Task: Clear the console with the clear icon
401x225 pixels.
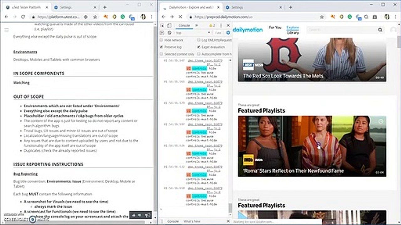Action: click(169, 32)
